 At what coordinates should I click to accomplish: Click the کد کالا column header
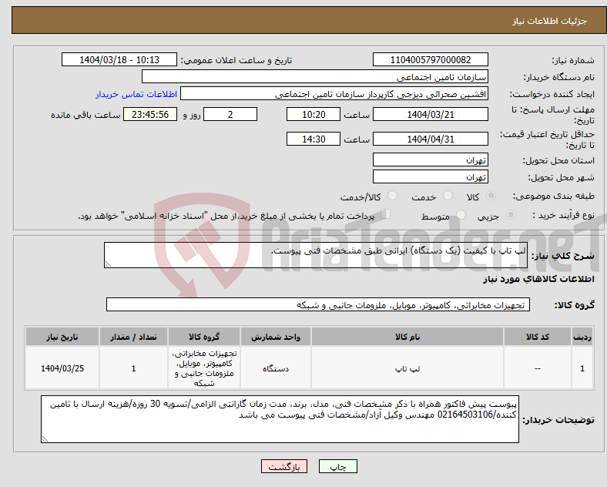coord(538,337)
